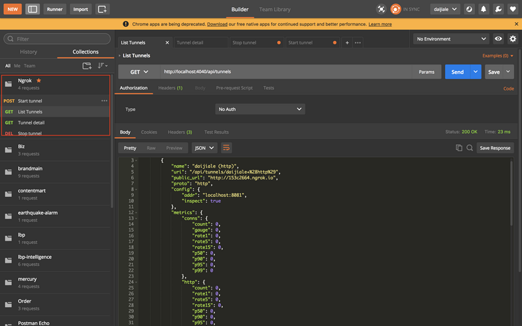Click the Ngrok favorite star
Screen dimensions: 522x326
pyautogui.click(x=38, y=80)
